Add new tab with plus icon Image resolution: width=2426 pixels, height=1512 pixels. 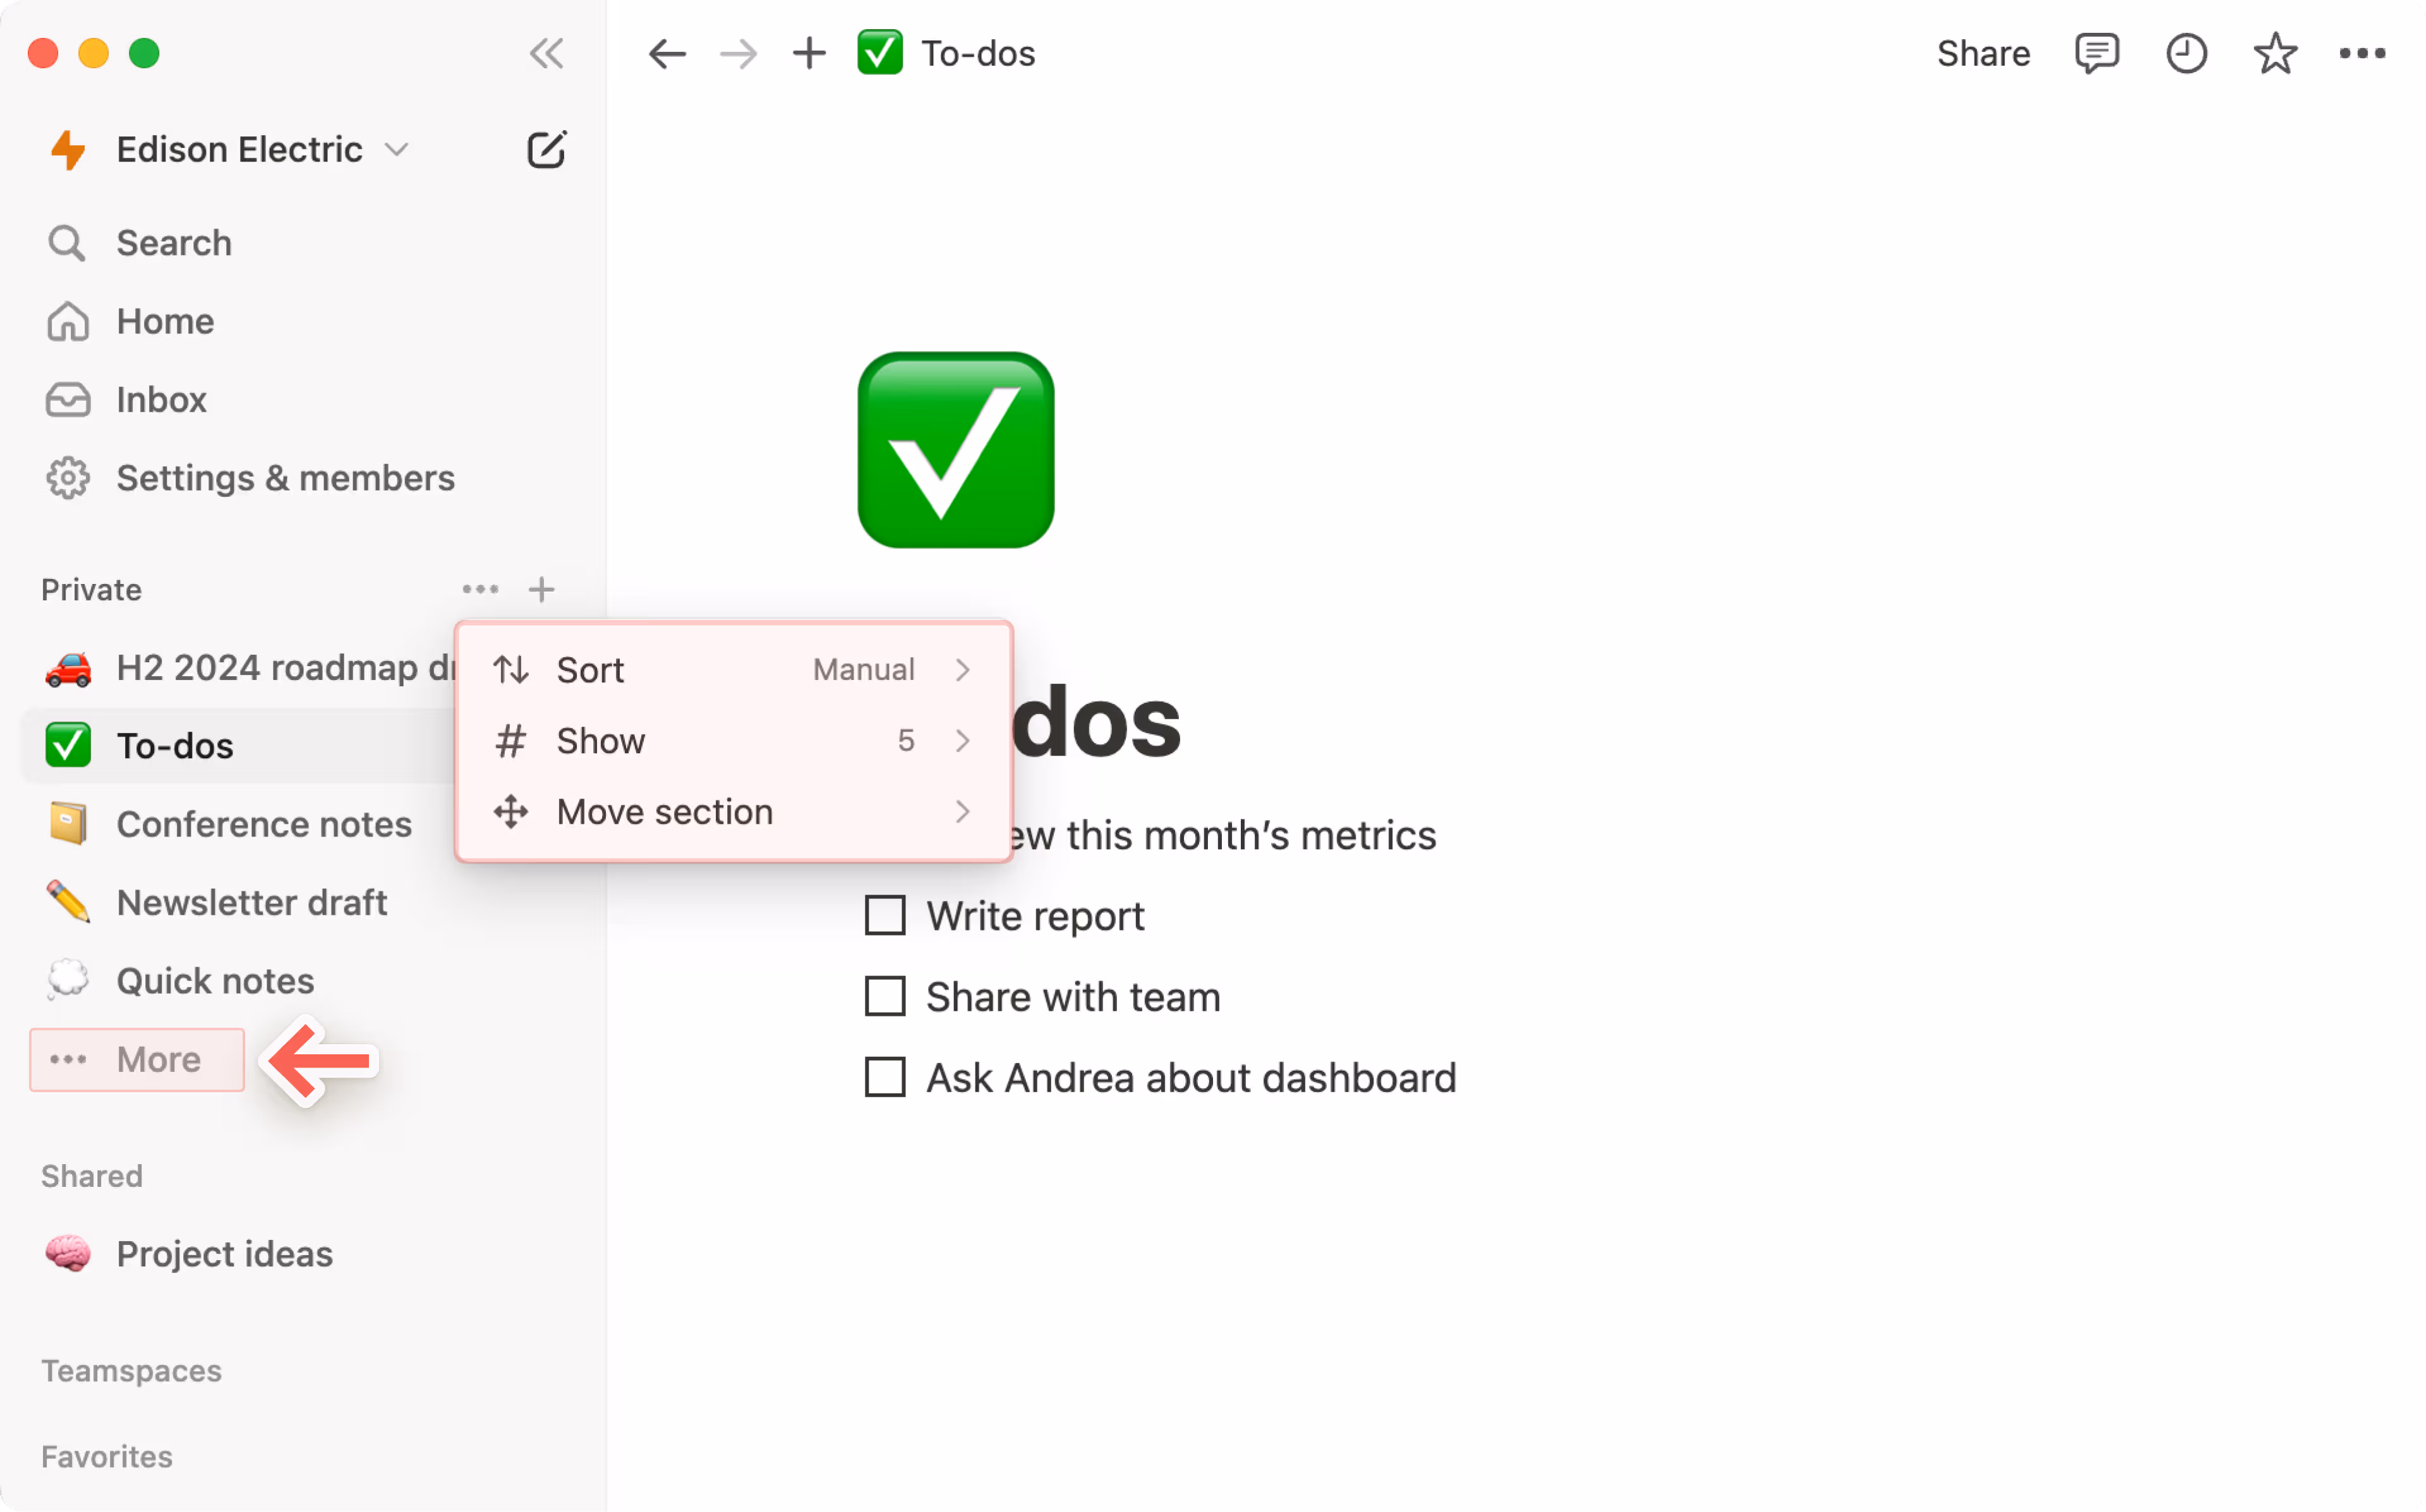[808, 53]
